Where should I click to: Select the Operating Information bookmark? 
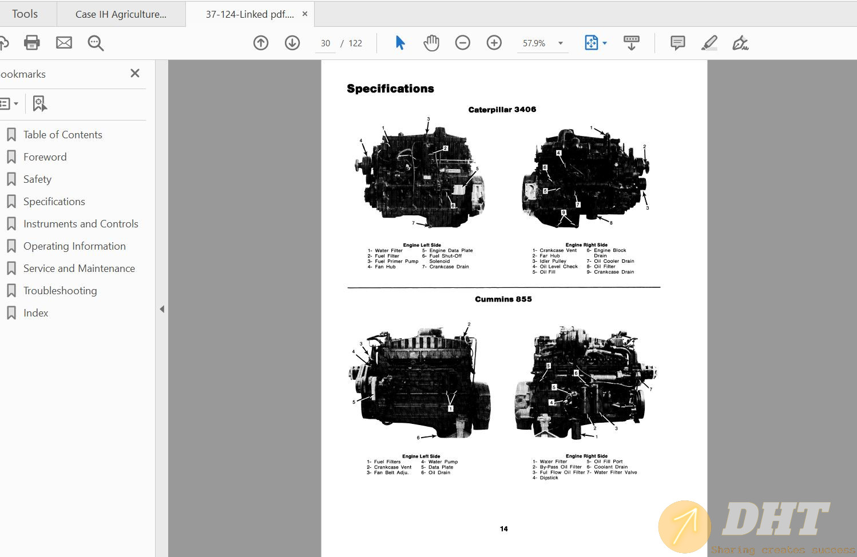pyautogui.click(x=74, y=246)
